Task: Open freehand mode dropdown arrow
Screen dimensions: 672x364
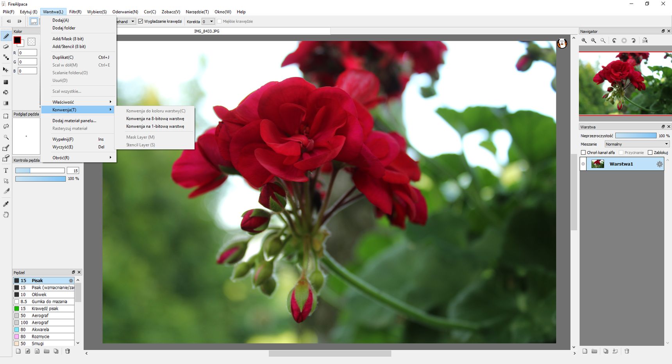Action: pyautogui.click(x=133, y=21)
